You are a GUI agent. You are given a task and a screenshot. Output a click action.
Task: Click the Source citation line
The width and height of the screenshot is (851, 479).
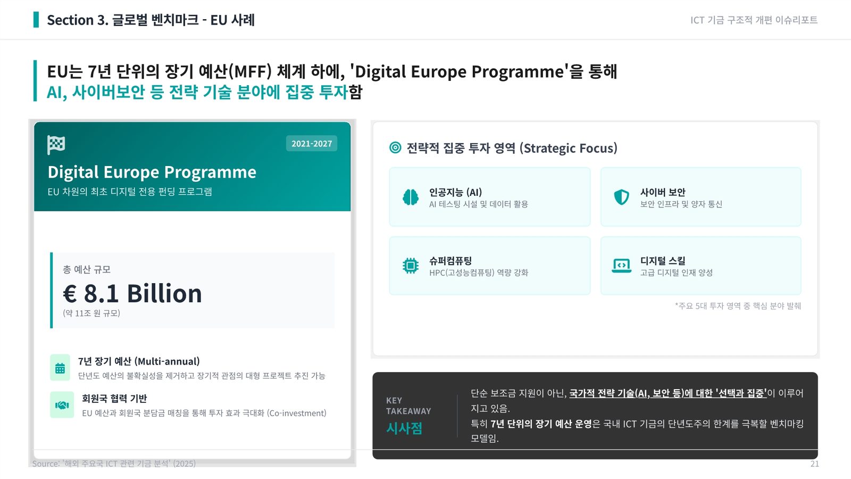click(114, 464)
